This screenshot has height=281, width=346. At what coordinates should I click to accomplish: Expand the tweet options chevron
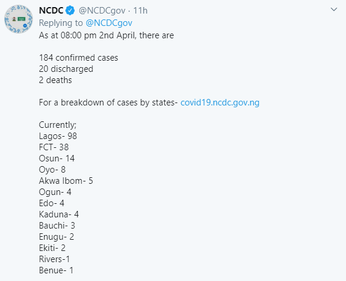point(334,9)
